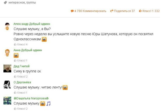Open Дед Гнитей's profile name

pos(22,66)
